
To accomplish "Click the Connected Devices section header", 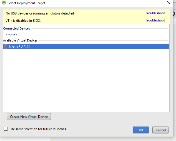I will tap(16, 28).
